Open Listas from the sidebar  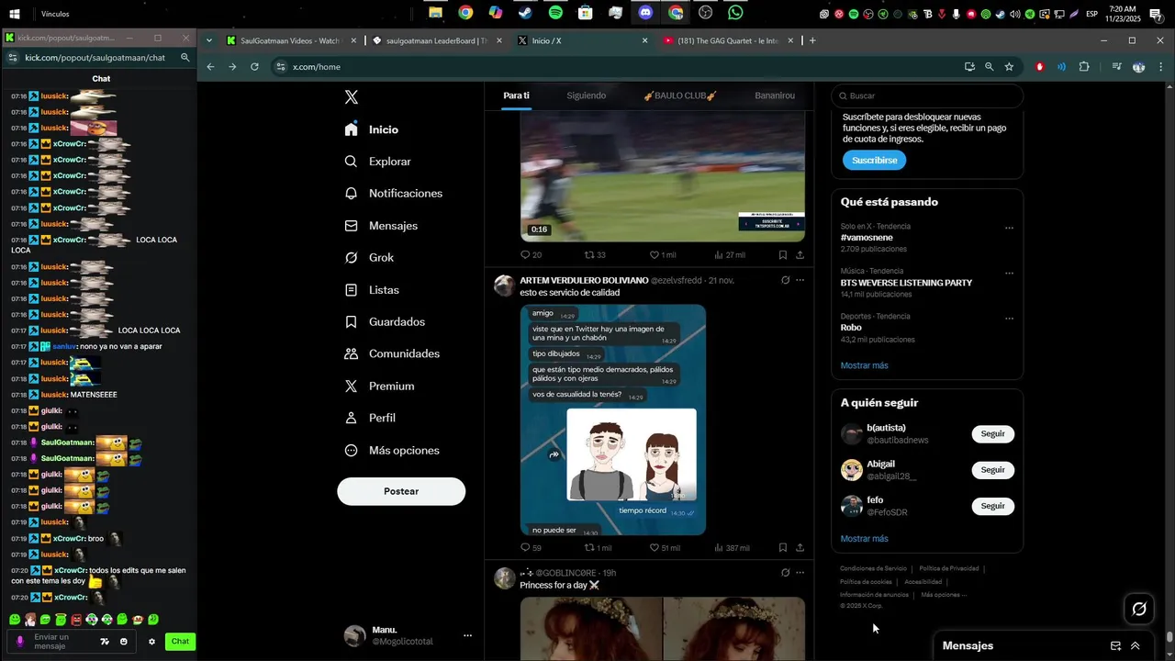(x=372, y=290)
